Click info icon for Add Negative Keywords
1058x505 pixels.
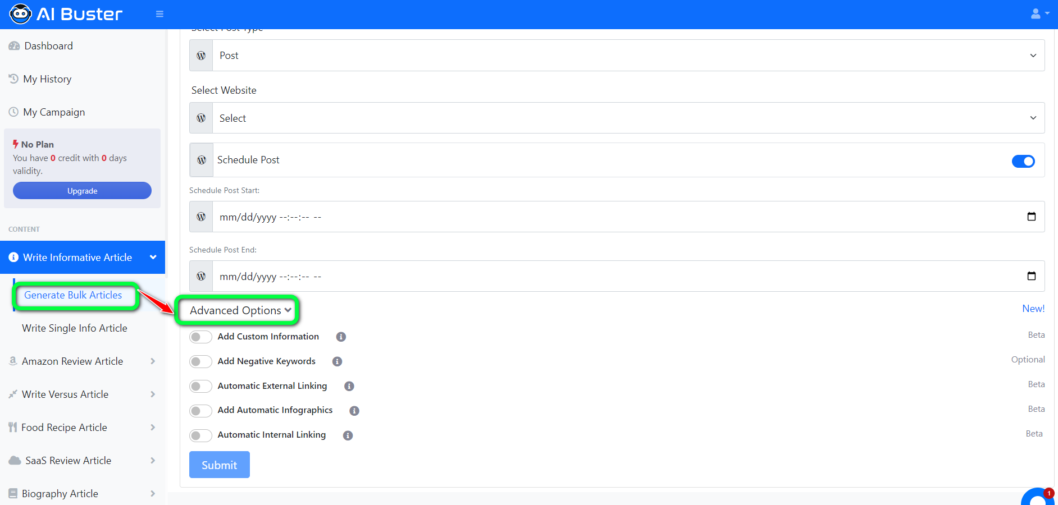coord(338,361)
